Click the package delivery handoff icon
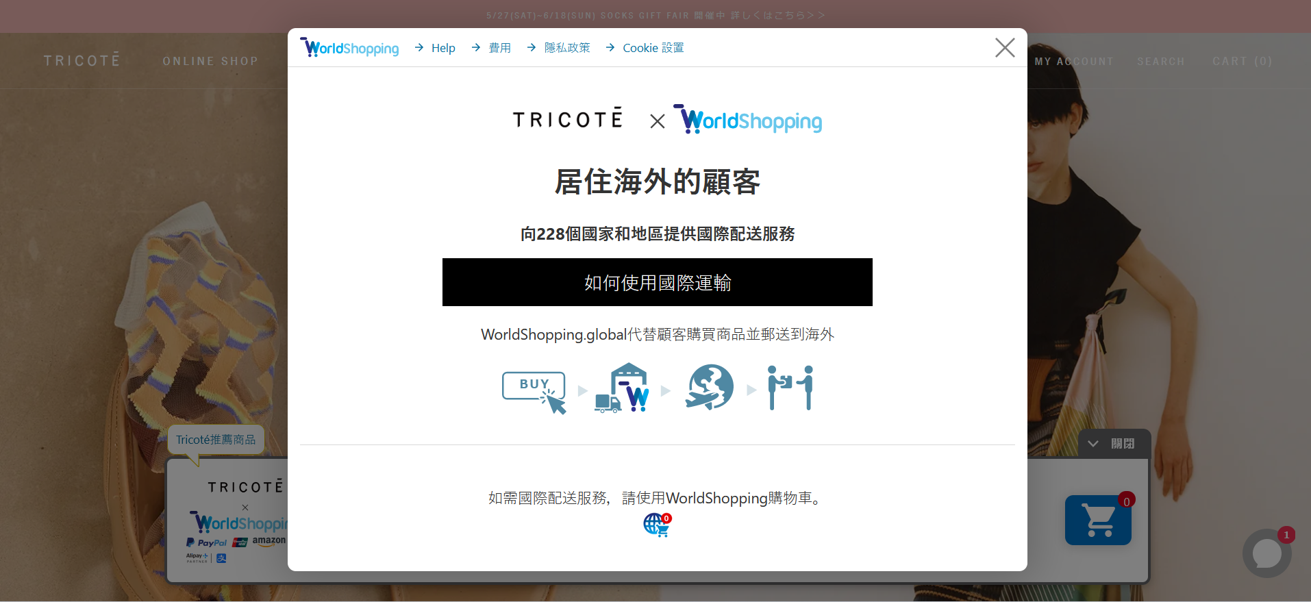This screenshot has height=602, width=1311. tap(790, 388)
